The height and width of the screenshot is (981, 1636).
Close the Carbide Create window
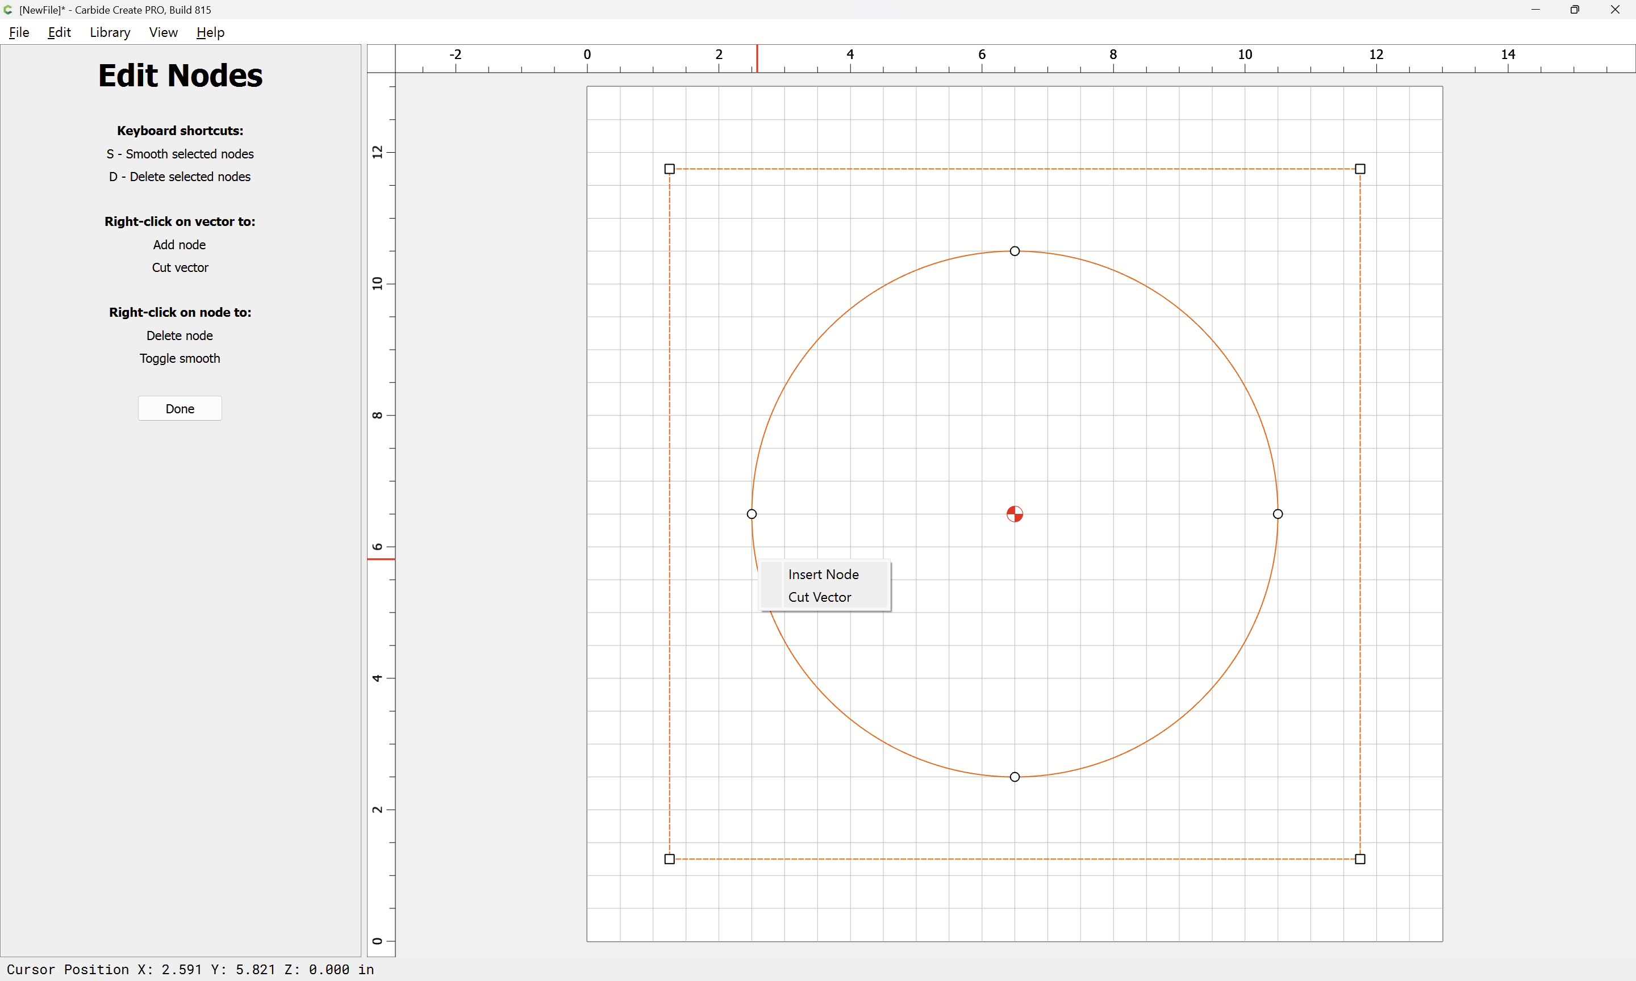tap(1615, 10)
